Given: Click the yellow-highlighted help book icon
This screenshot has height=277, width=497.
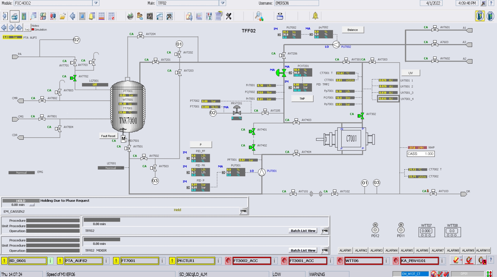Looking at the screenshot, I should pos(480,16).
